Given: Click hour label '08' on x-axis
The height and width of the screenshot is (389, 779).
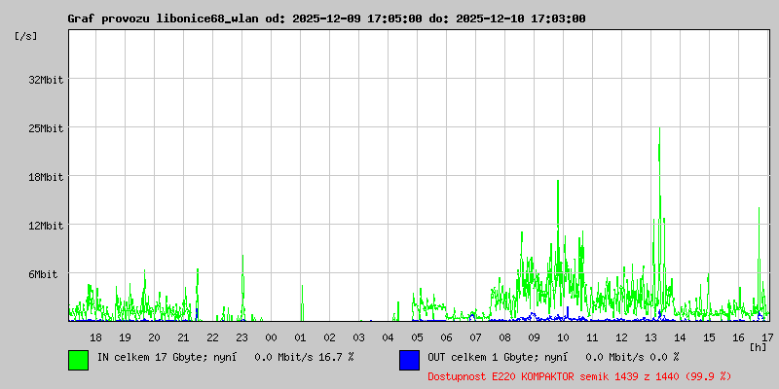Looking at the screenshot, I should pos(504,337).
